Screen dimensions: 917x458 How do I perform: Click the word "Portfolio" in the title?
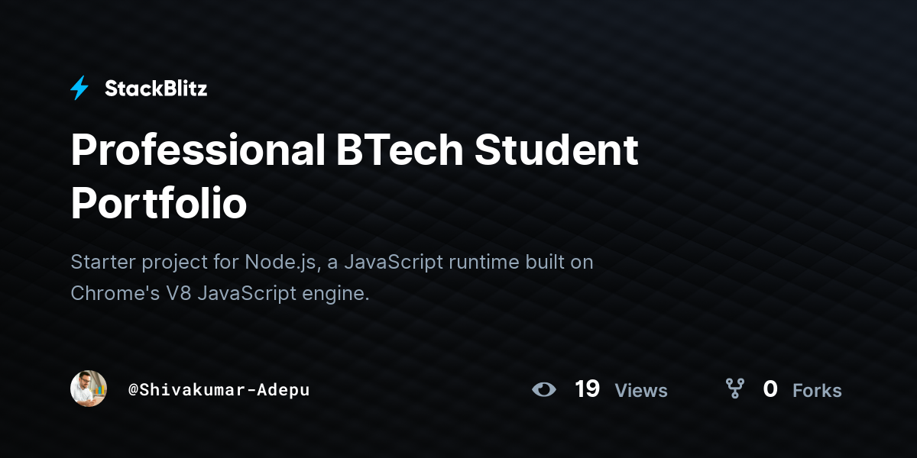(159, 203)
